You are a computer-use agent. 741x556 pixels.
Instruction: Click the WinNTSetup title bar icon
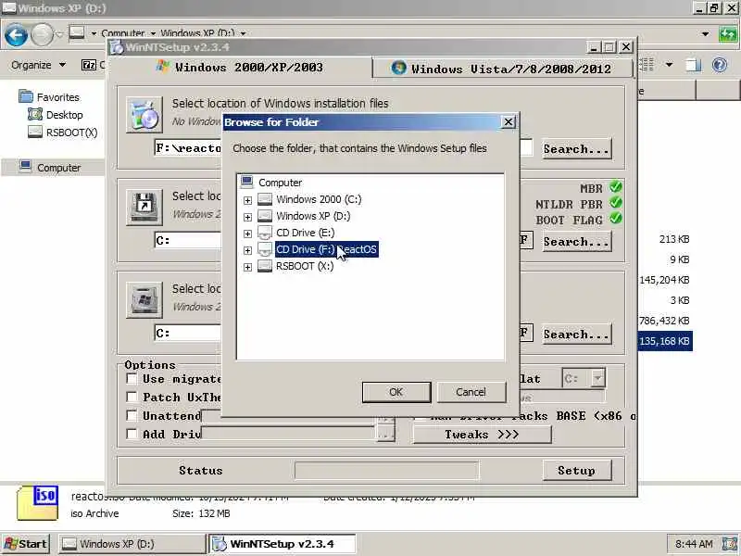click(x=117, y=47)
